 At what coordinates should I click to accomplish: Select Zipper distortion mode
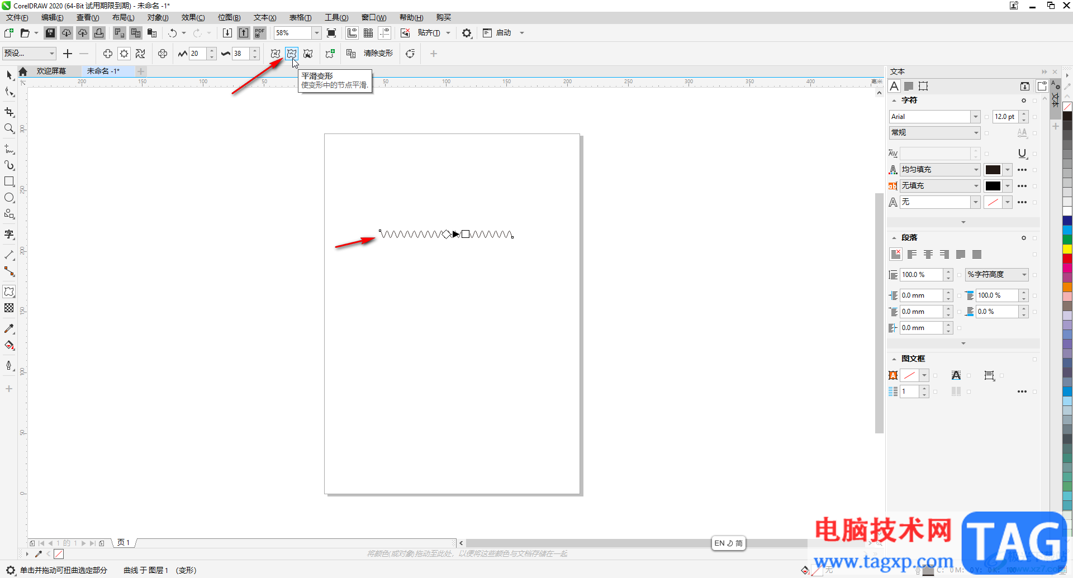(124, 54)
